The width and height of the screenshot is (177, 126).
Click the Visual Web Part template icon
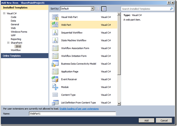[55, 17]
